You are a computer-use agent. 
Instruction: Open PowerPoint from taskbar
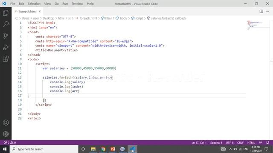pyautogui.click(x=113, y=149)
